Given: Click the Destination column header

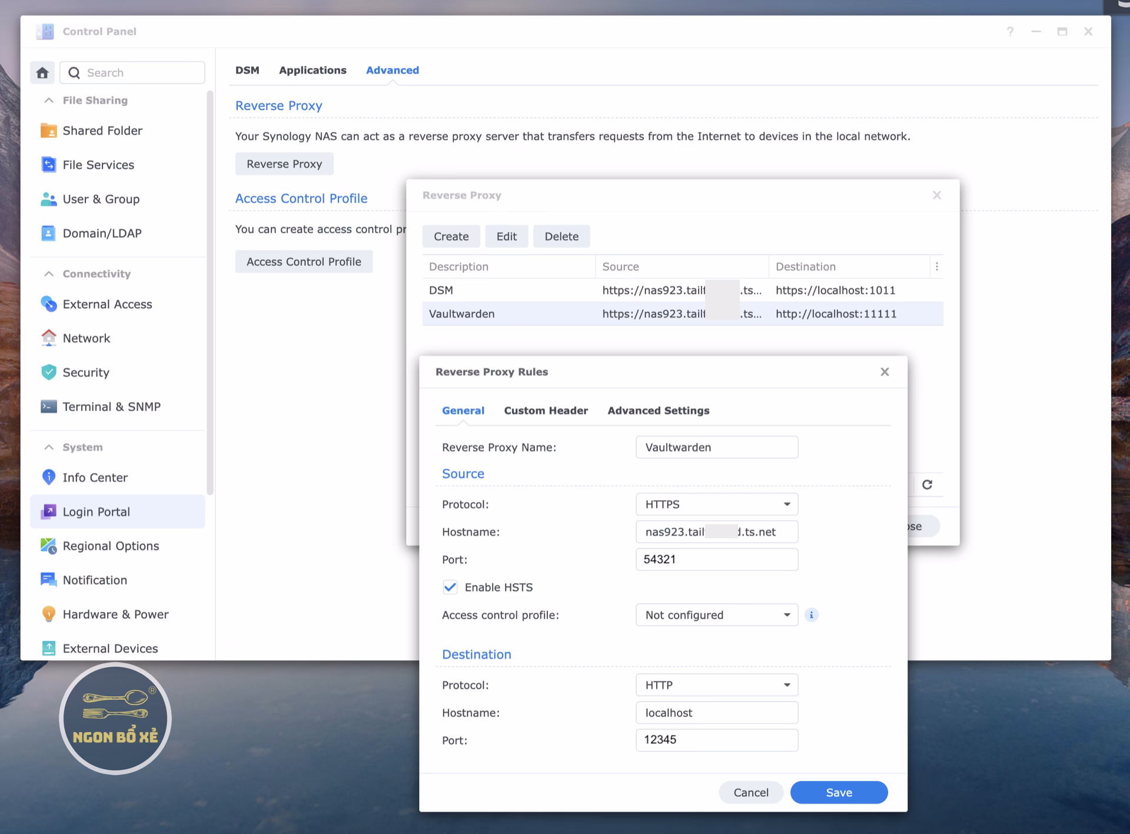Looking at the screenshot, I should pos(849,267).
